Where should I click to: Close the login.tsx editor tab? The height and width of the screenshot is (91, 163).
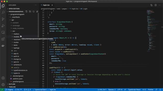coord(52,5)
